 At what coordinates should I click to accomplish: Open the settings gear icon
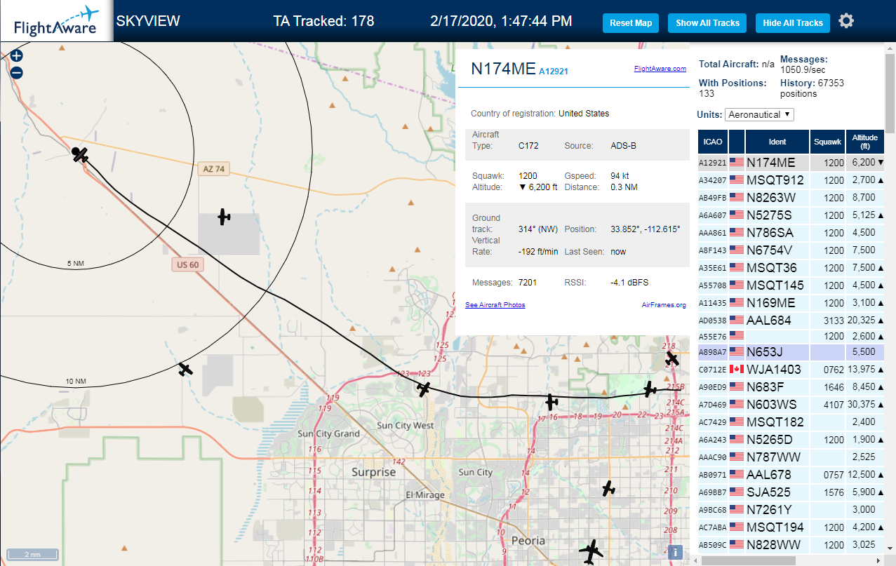[x=846, y=21]
